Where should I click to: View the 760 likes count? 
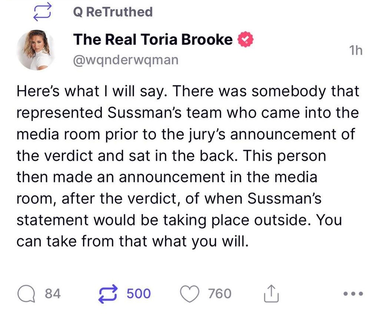click(x=220, y=294)
